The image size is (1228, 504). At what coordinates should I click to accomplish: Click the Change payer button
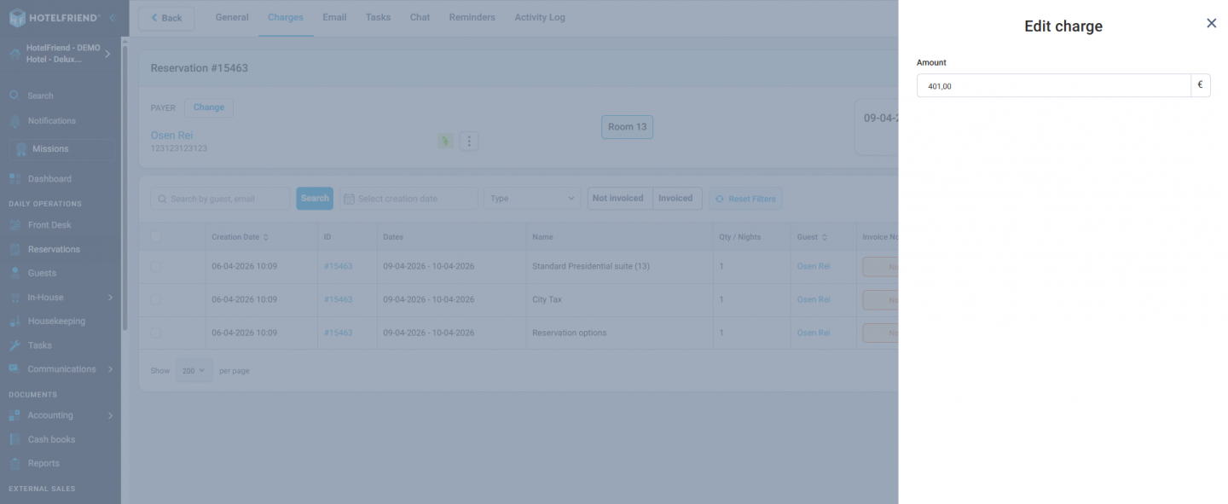[x=208, y=107]
